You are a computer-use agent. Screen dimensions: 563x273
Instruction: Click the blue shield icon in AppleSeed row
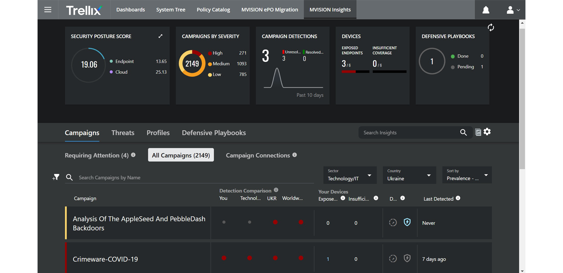pos(407,222)
